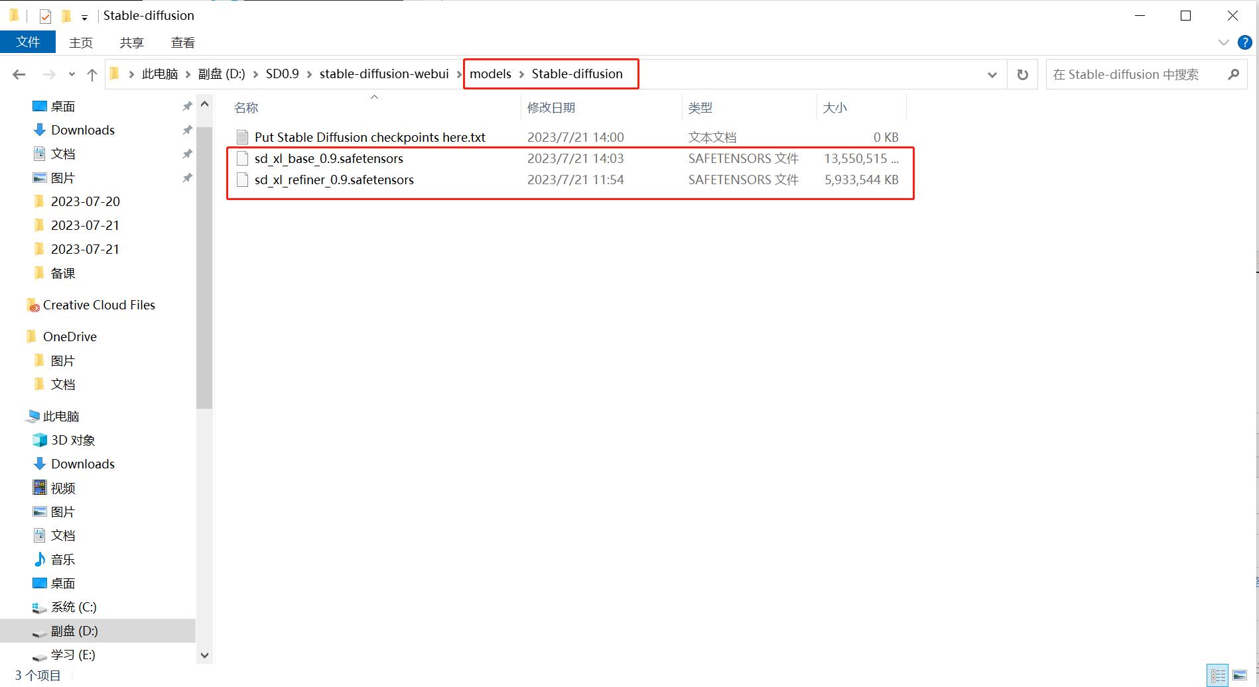1259x687 pixels.
Task: Click the folder icon beside the window title
Action: coord(14,15)
